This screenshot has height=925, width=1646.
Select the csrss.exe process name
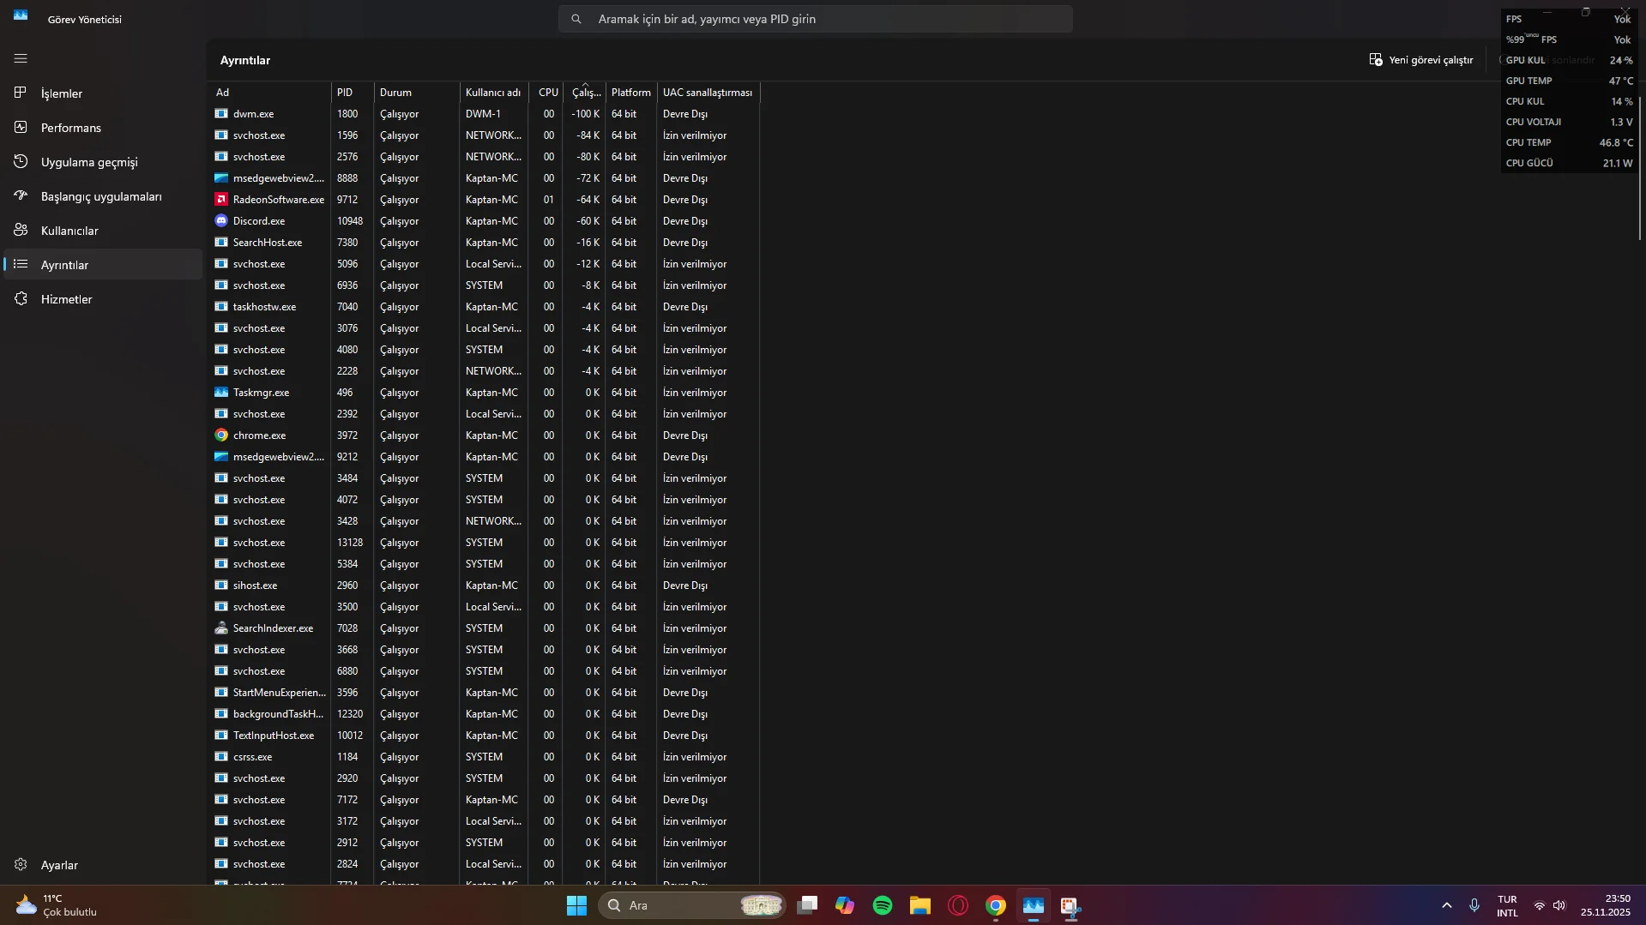(252, 757)
